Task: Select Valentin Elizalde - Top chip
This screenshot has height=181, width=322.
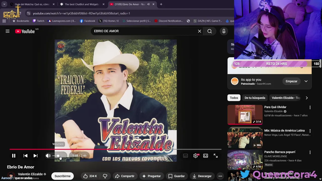Action: [286, 98]
